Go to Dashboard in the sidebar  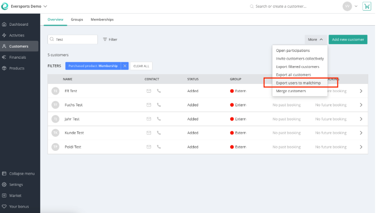pyautogui.click(x=19, y=24)
